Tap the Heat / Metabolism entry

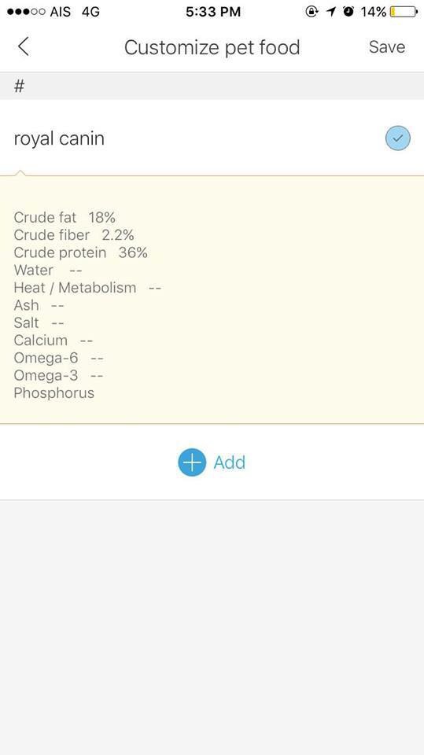[87, 288]
